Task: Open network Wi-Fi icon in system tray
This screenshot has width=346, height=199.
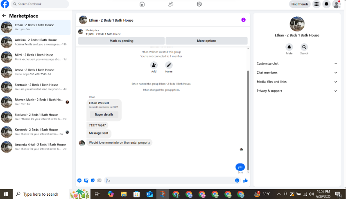Action: coord(305,194)
